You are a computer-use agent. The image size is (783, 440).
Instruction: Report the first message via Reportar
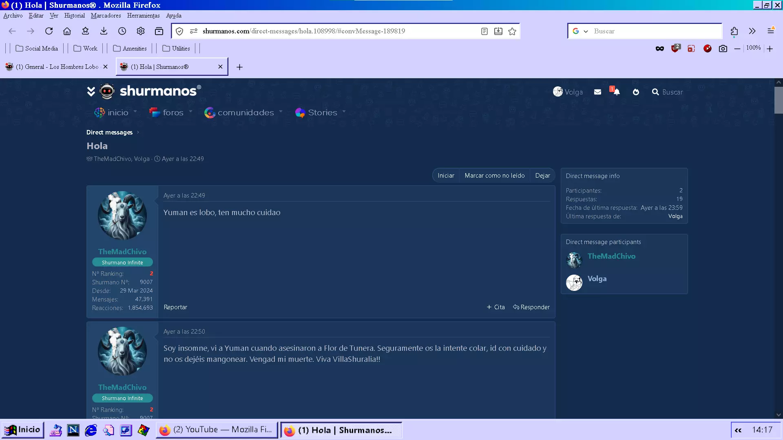click(x=175, y=307)
